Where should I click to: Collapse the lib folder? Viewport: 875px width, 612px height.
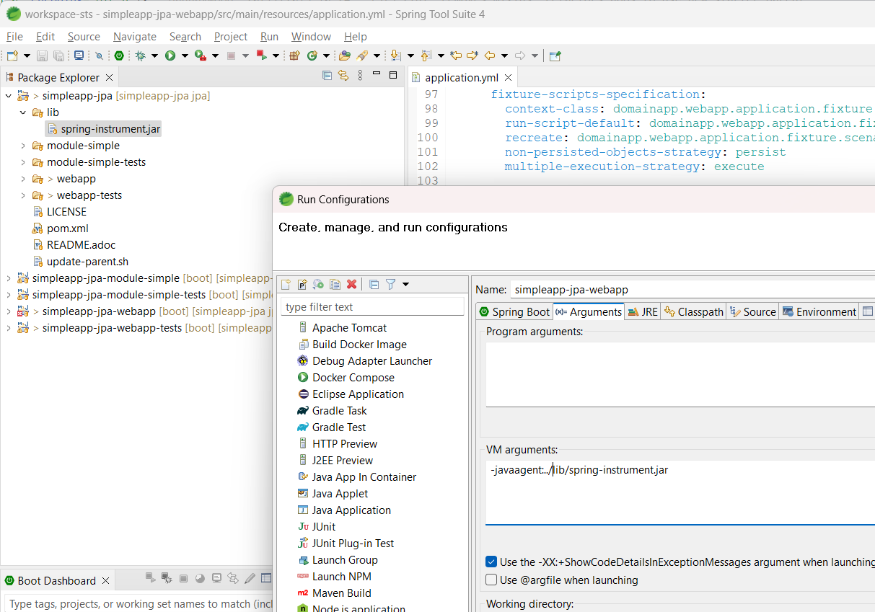(23, 112)
